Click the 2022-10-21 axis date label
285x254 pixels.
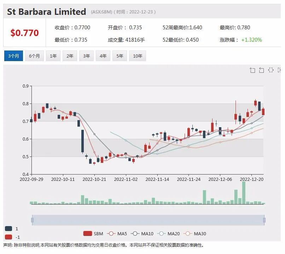click(94, 179)
